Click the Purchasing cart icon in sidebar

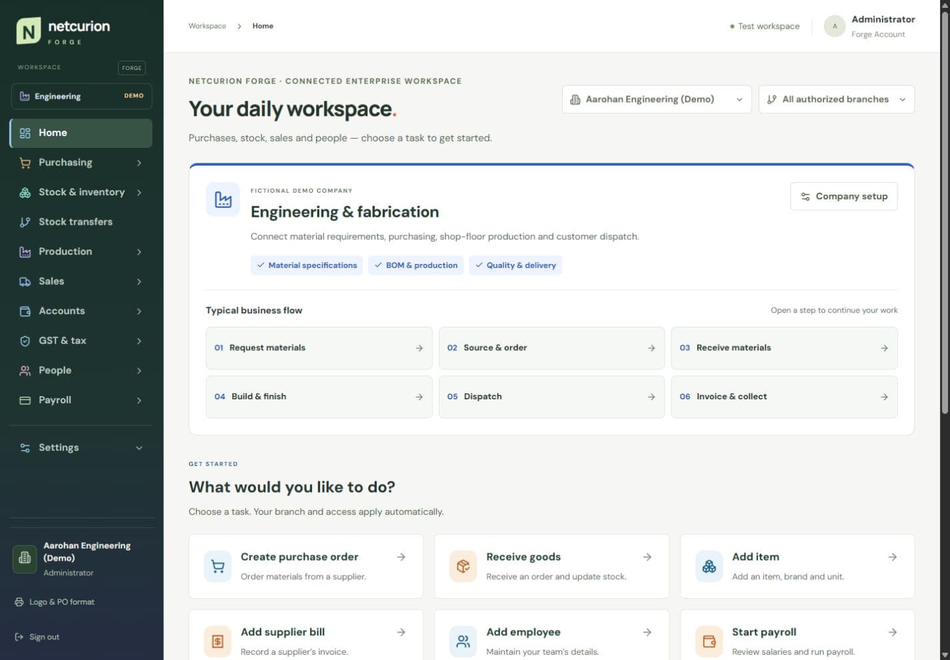coord(25,163)
